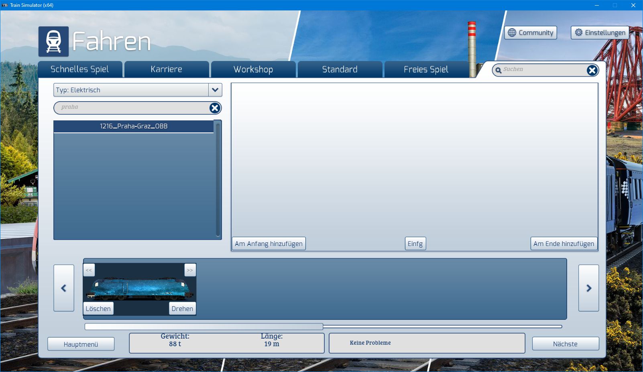Select 1216_Praha-Graz_OBB list entry

[x=134, y=126]
